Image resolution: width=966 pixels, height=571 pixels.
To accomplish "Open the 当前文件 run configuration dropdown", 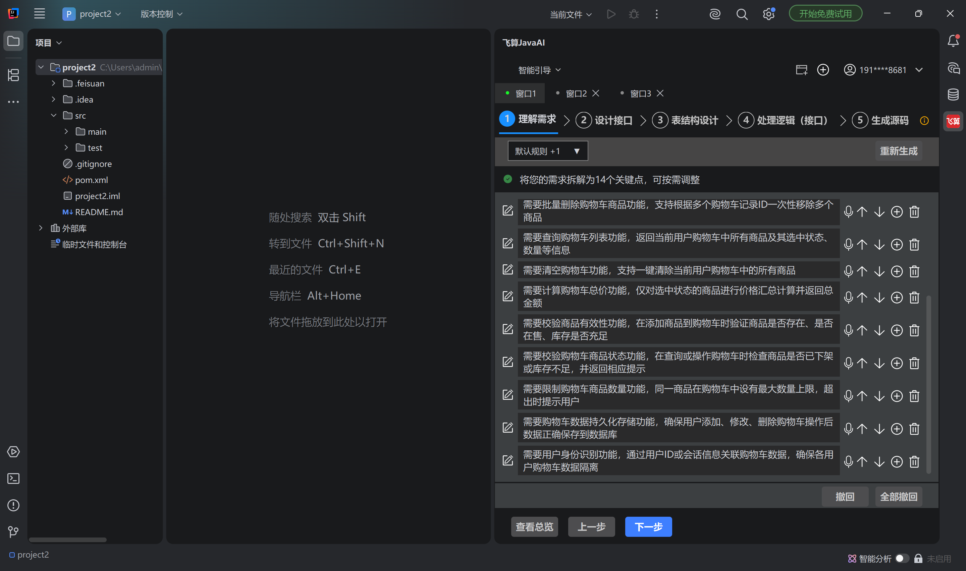I will tap(571, 15).
